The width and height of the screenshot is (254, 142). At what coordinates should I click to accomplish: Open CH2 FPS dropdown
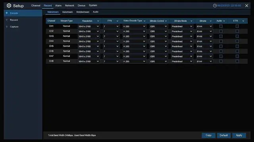point(111,32)
